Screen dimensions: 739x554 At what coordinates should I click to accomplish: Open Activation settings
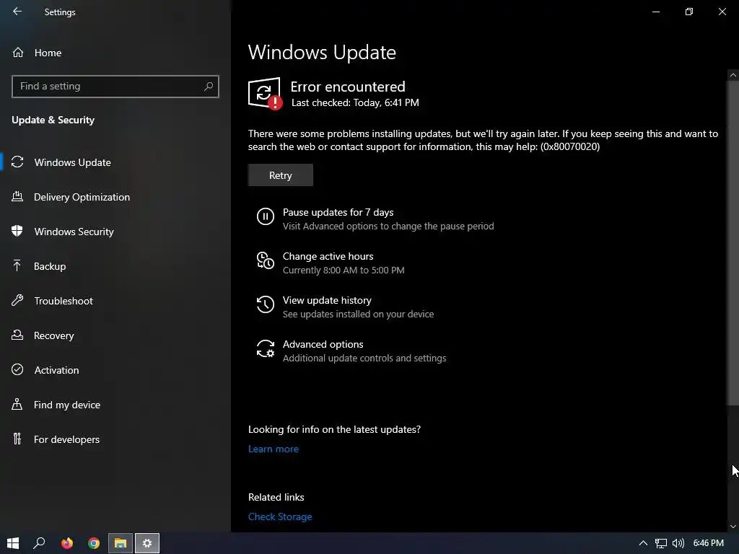pyautogui.click(x=115, y=370)
